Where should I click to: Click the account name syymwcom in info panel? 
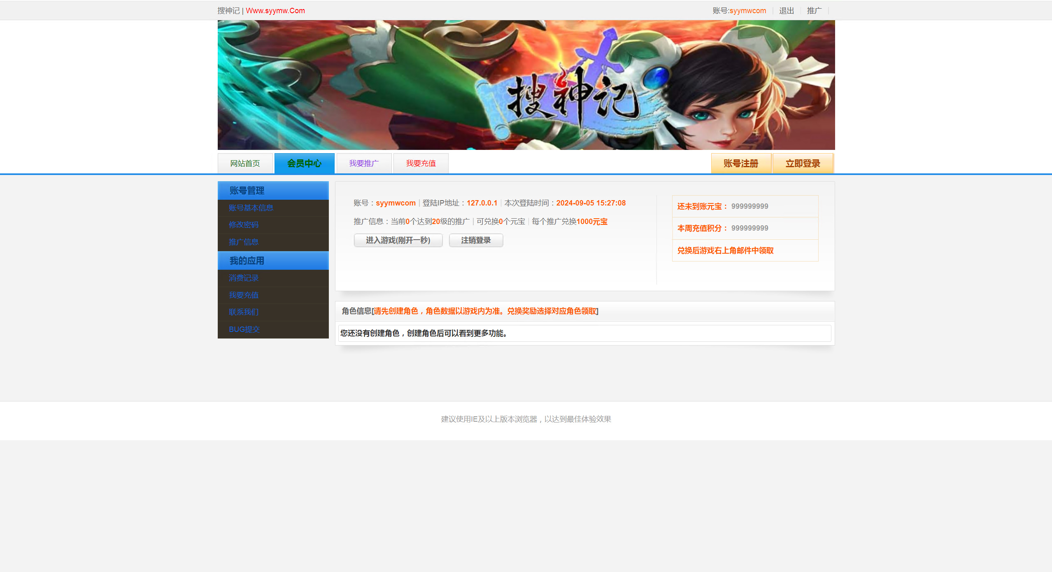point(396,203)
